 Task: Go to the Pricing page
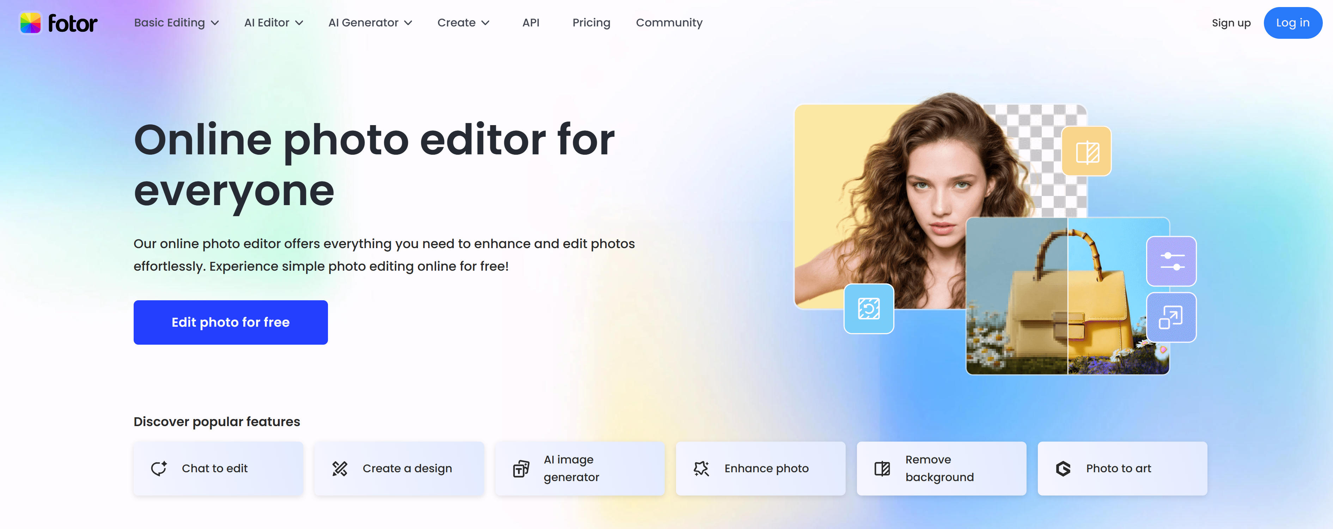[x=591, y=23]
